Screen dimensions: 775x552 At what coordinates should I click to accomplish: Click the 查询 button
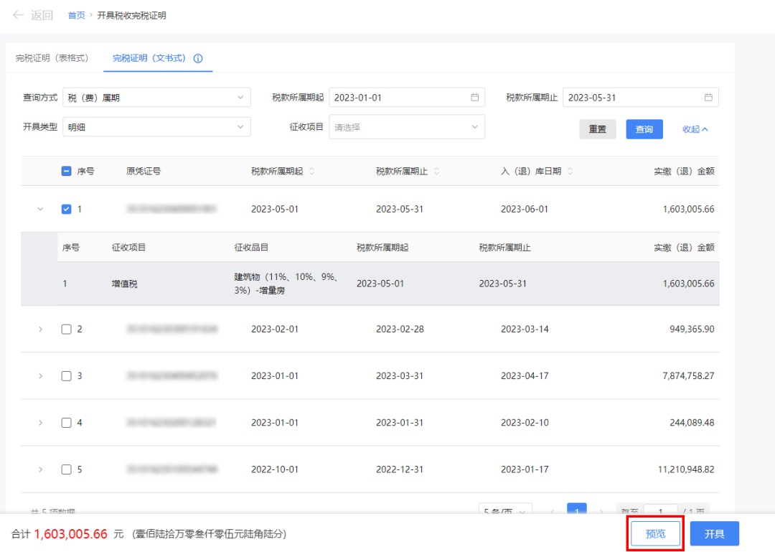point(644,129)
